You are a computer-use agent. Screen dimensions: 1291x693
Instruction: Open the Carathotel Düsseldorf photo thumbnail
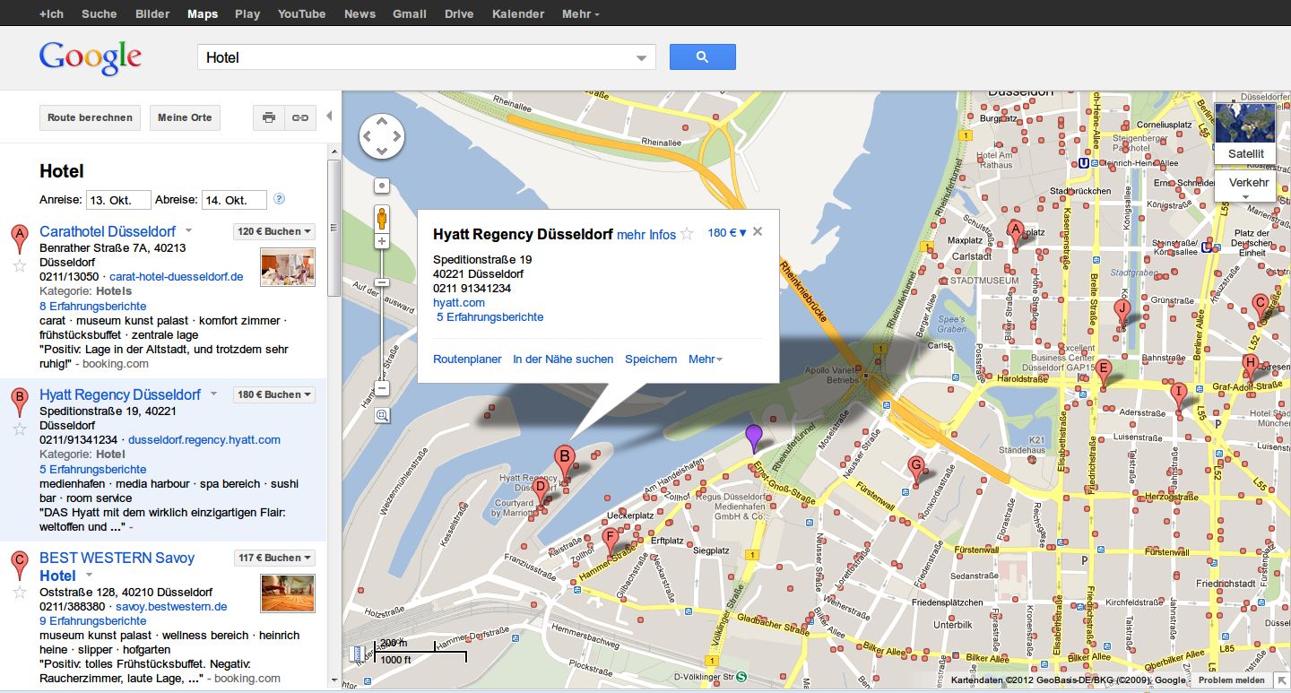tap(288, 267)
